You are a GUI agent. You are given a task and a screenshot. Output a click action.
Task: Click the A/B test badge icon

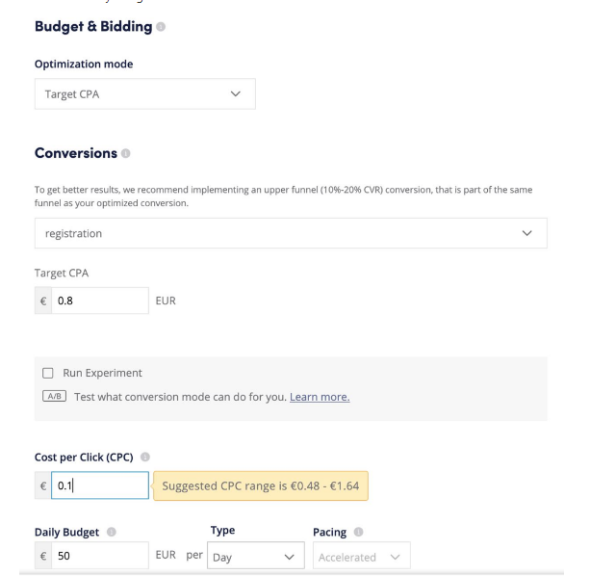click(54, 396)
